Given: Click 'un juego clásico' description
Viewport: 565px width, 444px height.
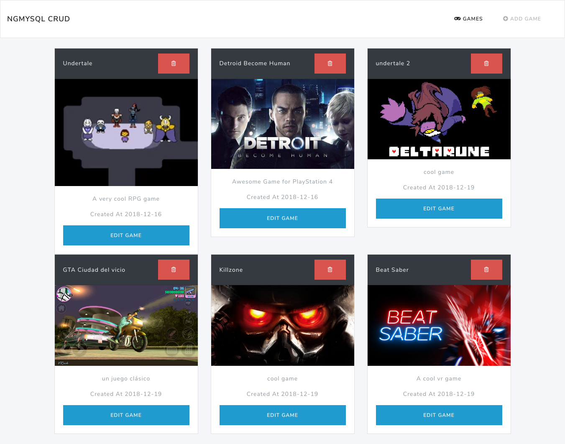Looking at the screenshot, I should (x=126, y=379).
